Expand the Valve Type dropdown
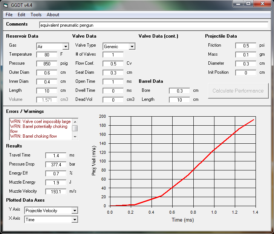The width and height of the screenshot is (274, 234). tap(132, 47)
